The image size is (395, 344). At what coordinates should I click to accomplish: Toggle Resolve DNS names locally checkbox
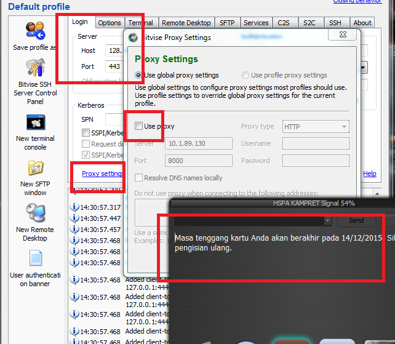138,177
